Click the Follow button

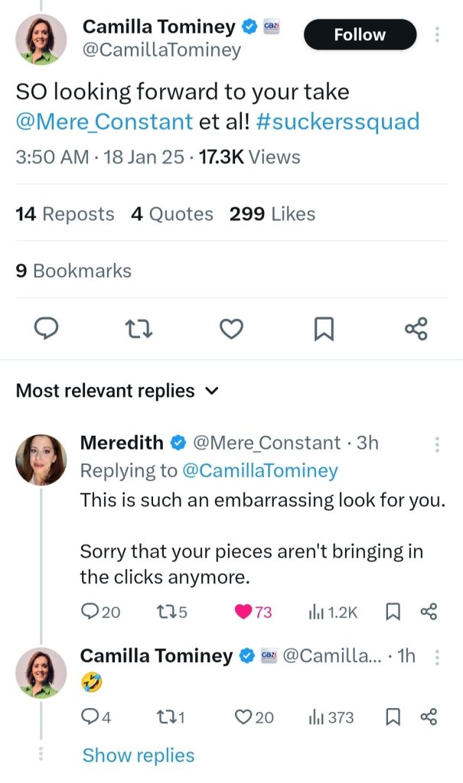click(x=360, y=34)
